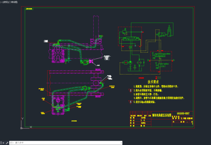Grab the command line grip handle
Screen dimensions: 211x145
click(1, 143)
